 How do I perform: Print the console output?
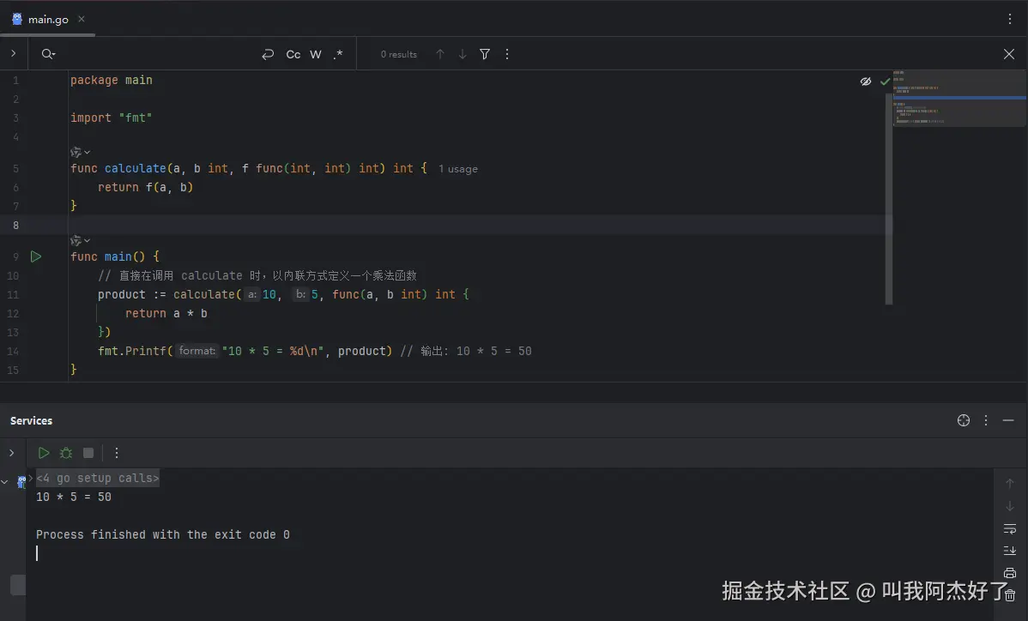(1010, 573)
